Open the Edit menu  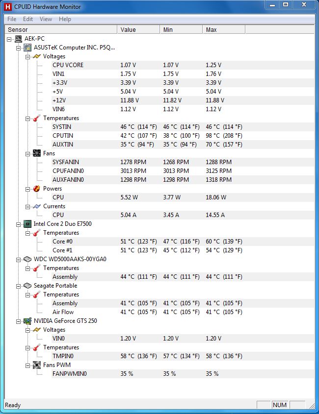(x=28, y=19)
